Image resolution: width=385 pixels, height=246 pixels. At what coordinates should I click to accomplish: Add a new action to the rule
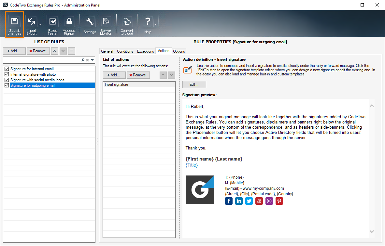pyautogui.click(x=114, y=75)
